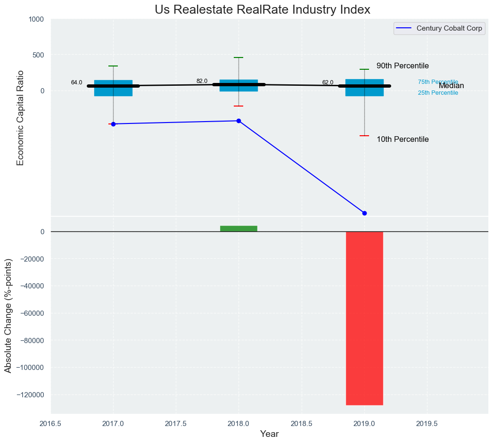The height and width of the screenshot is (443, 493).
Task: Click the x-axis tick '2017.5'
Action: (x=176, y=424)
